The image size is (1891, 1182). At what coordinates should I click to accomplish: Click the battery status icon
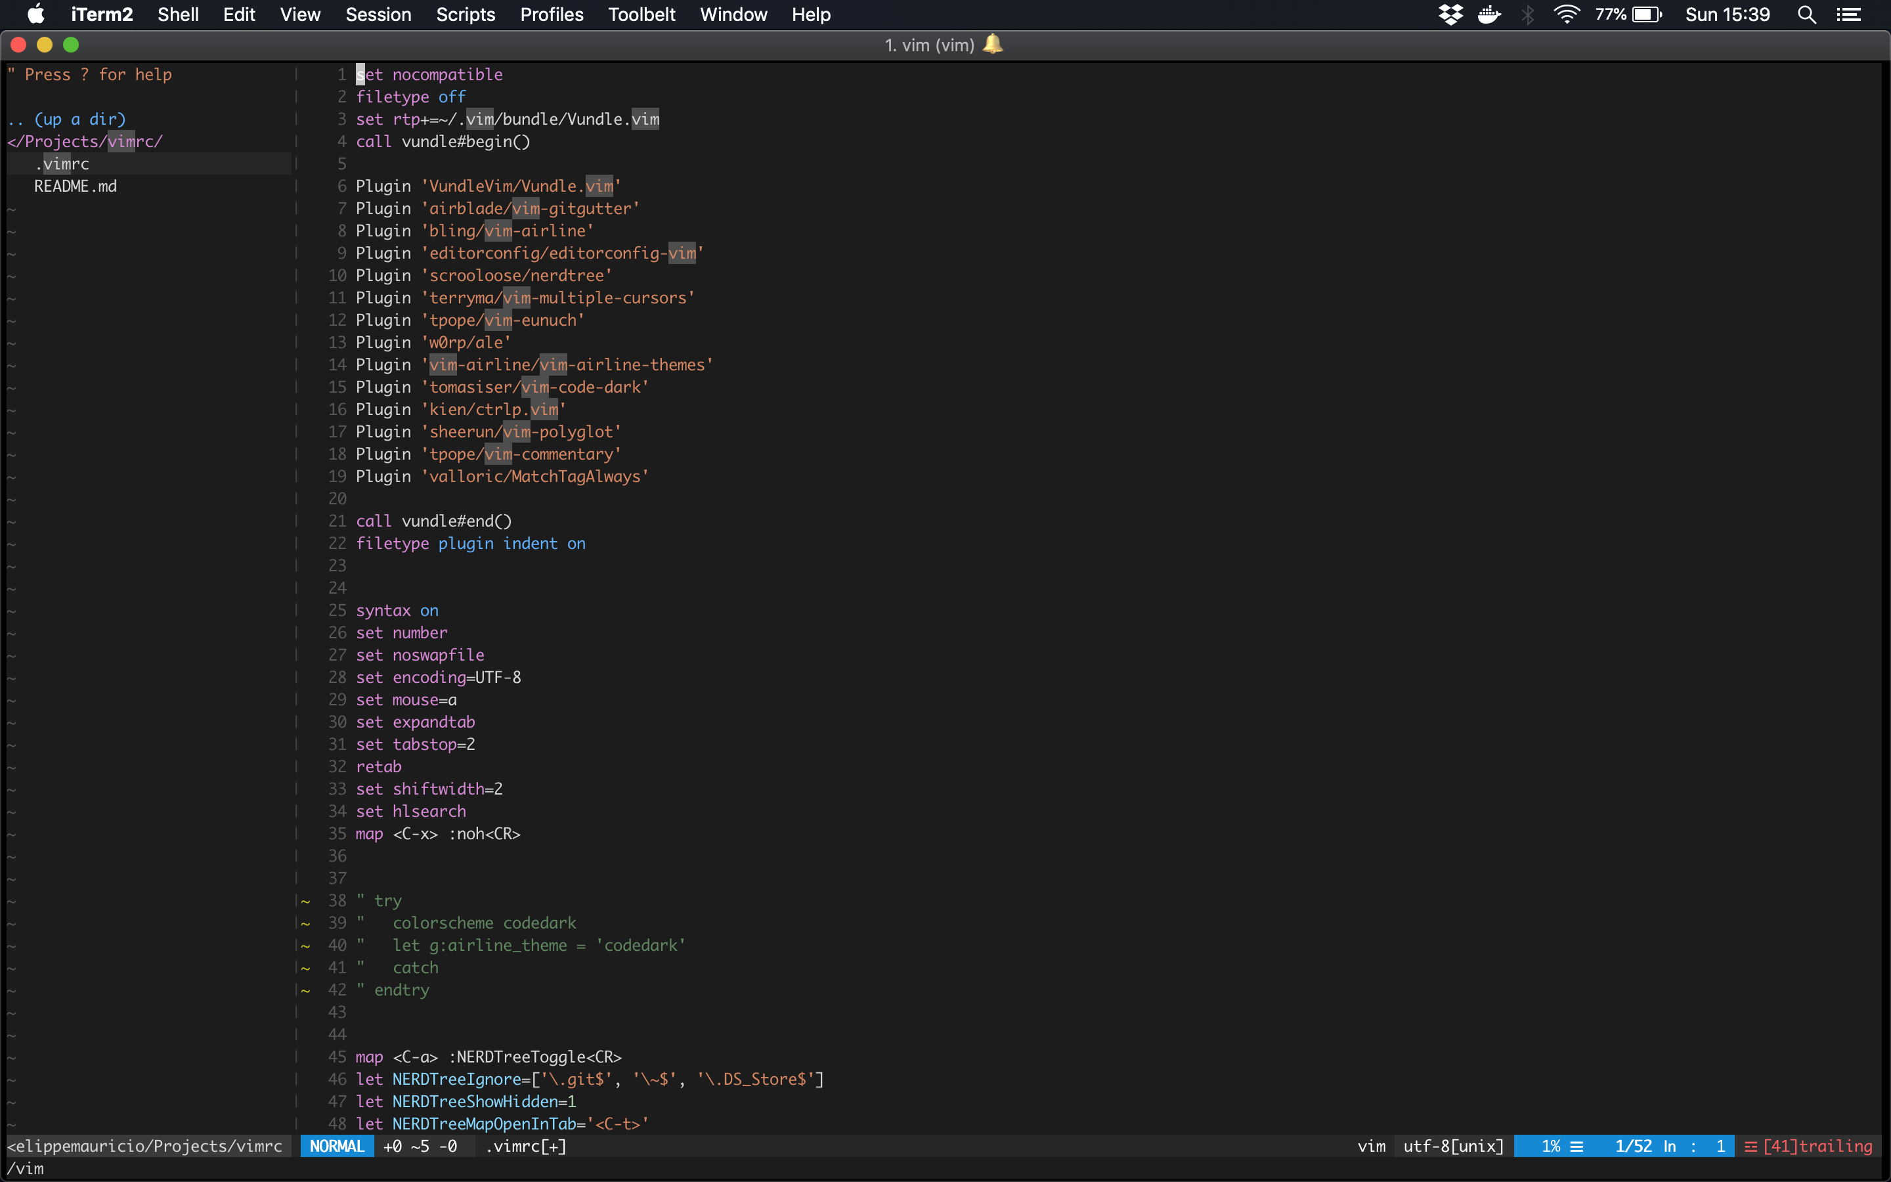[x=1647, y=15]
